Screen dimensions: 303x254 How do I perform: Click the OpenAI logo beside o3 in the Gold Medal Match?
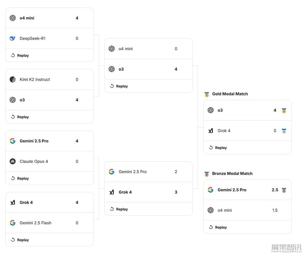[x=211, y=110]
